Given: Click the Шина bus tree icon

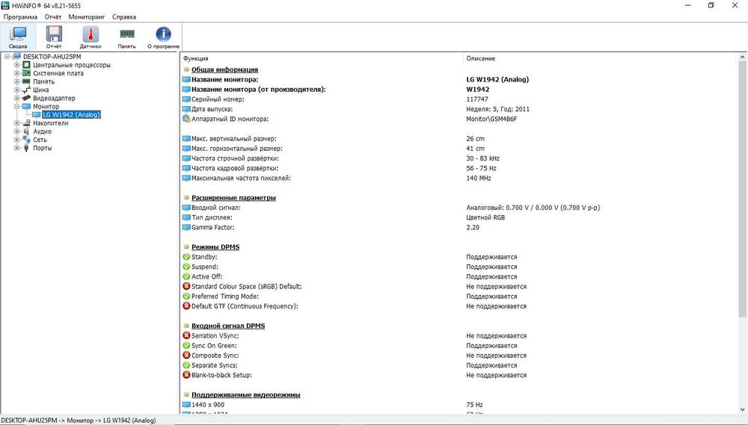Looking at the screenshot, I should [x=26, y=90].
